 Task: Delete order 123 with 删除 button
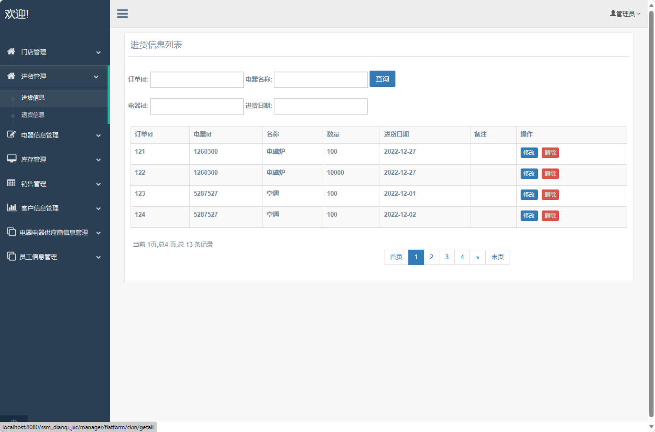click(x=550, y=195)
